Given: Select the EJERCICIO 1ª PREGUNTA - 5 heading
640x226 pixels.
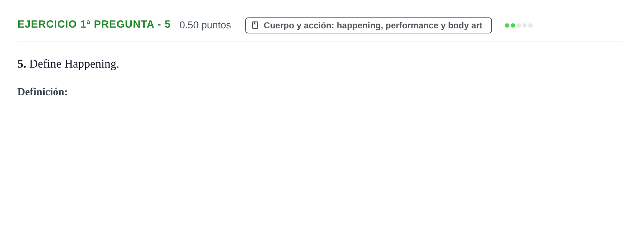Looking at the screenshot, I should pyautogui.click(x=94, y=24).
